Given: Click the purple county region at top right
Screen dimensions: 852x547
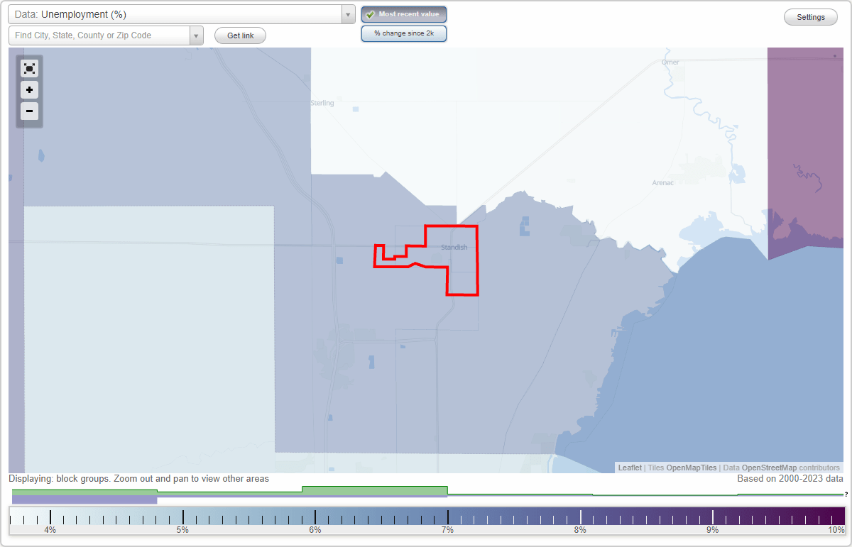Looking at the screenshot, I should 802,114.
